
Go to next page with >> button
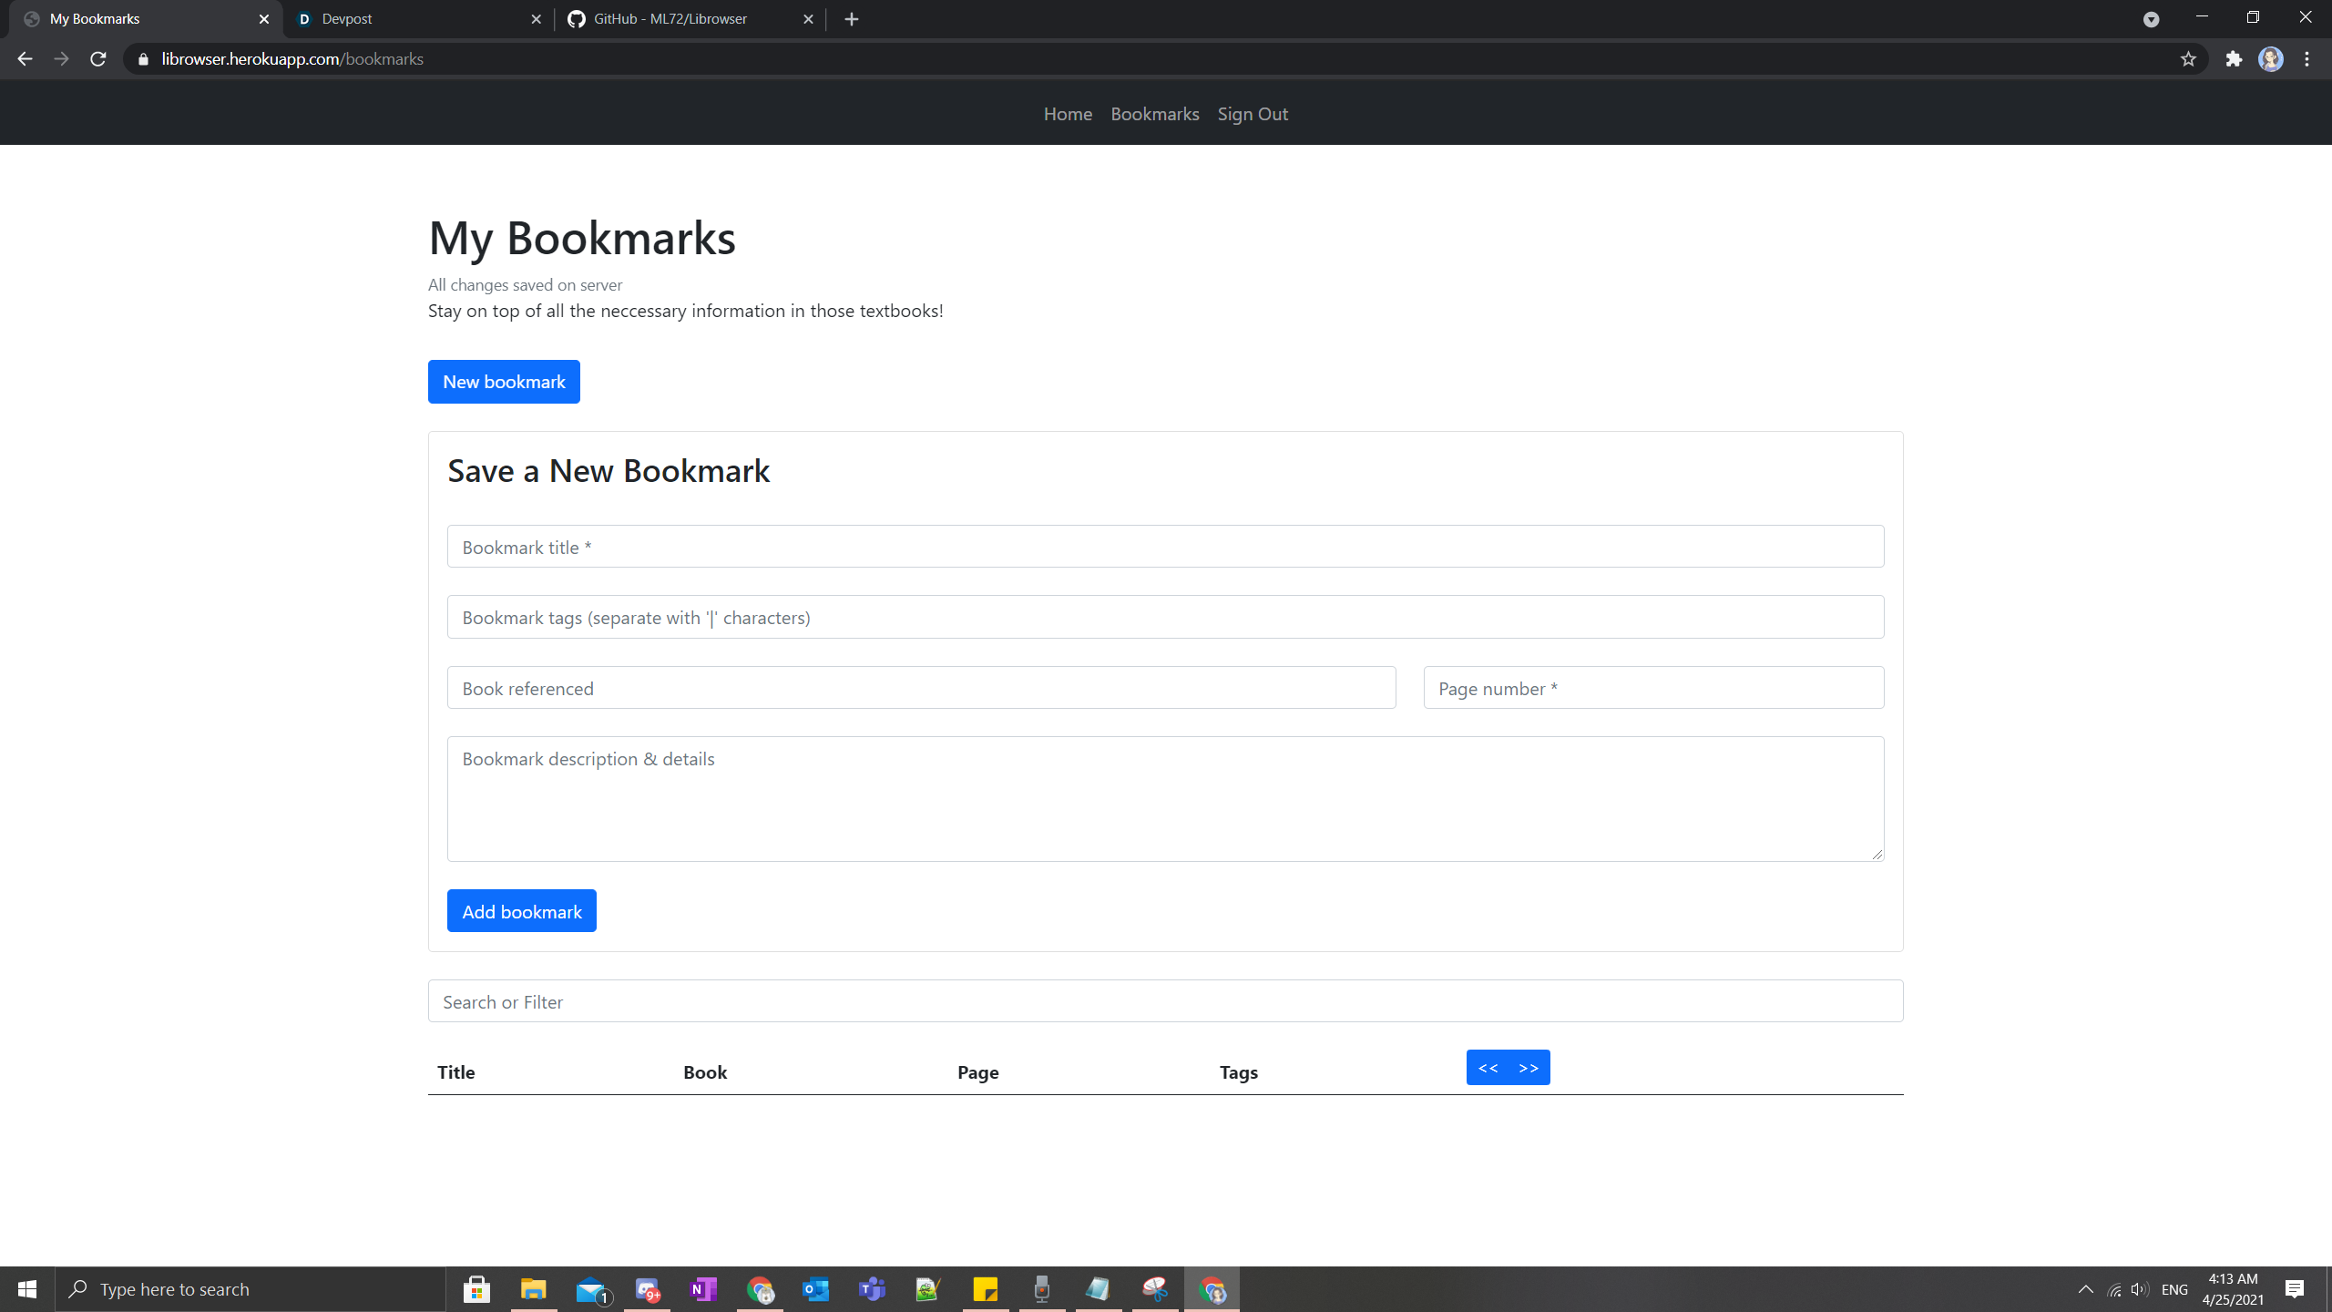1529,1068
